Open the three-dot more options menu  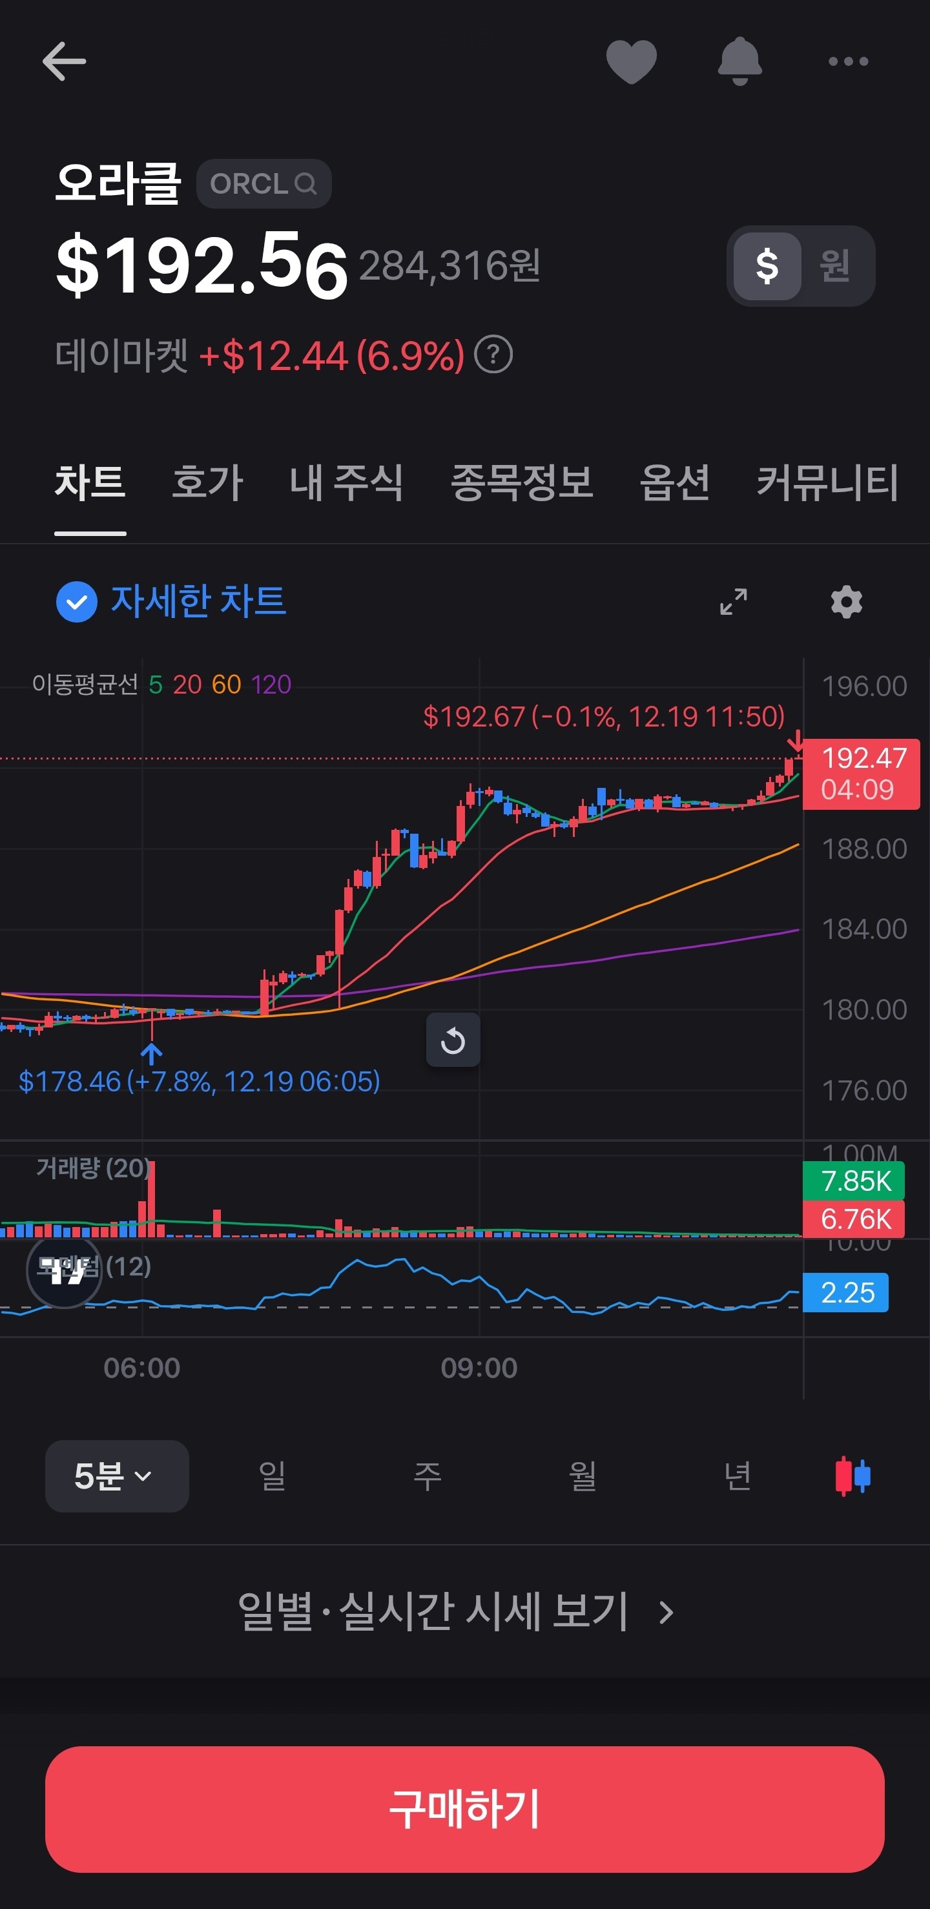(x=848, y=61)
